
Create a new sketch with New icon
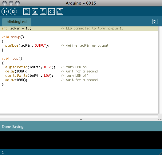(x=26, y=11)
